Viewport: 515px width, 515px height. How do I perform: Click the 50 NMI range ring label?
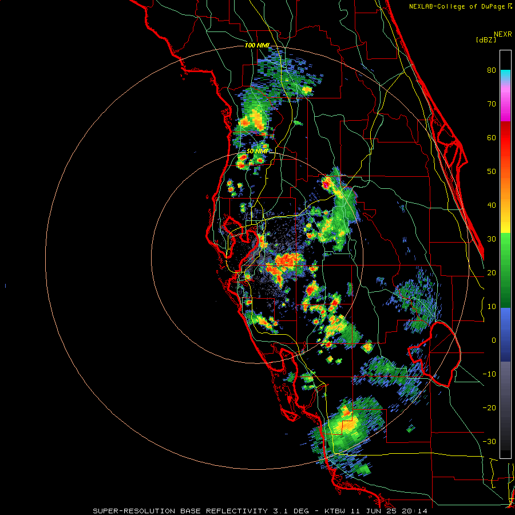257,152
